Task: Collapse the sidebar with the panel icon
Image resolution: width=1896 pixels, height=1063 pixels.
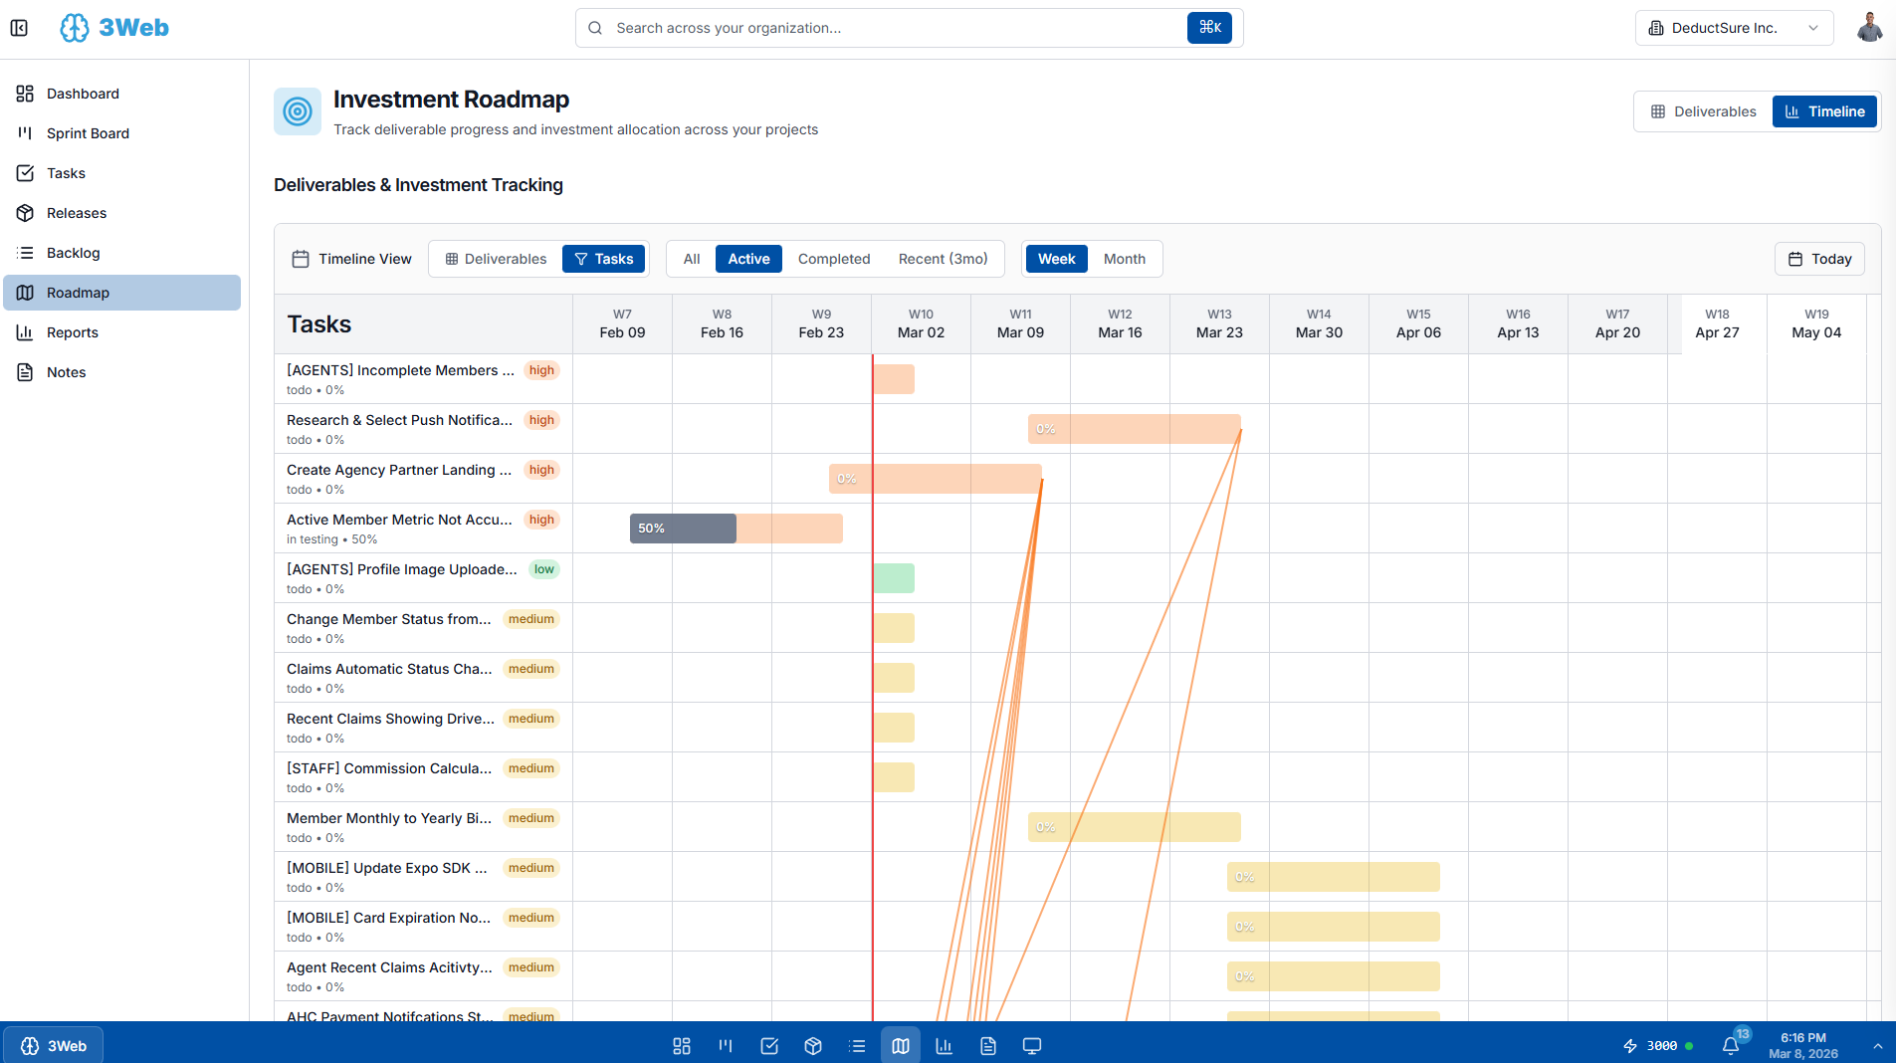Action: (x=19, y=28)
